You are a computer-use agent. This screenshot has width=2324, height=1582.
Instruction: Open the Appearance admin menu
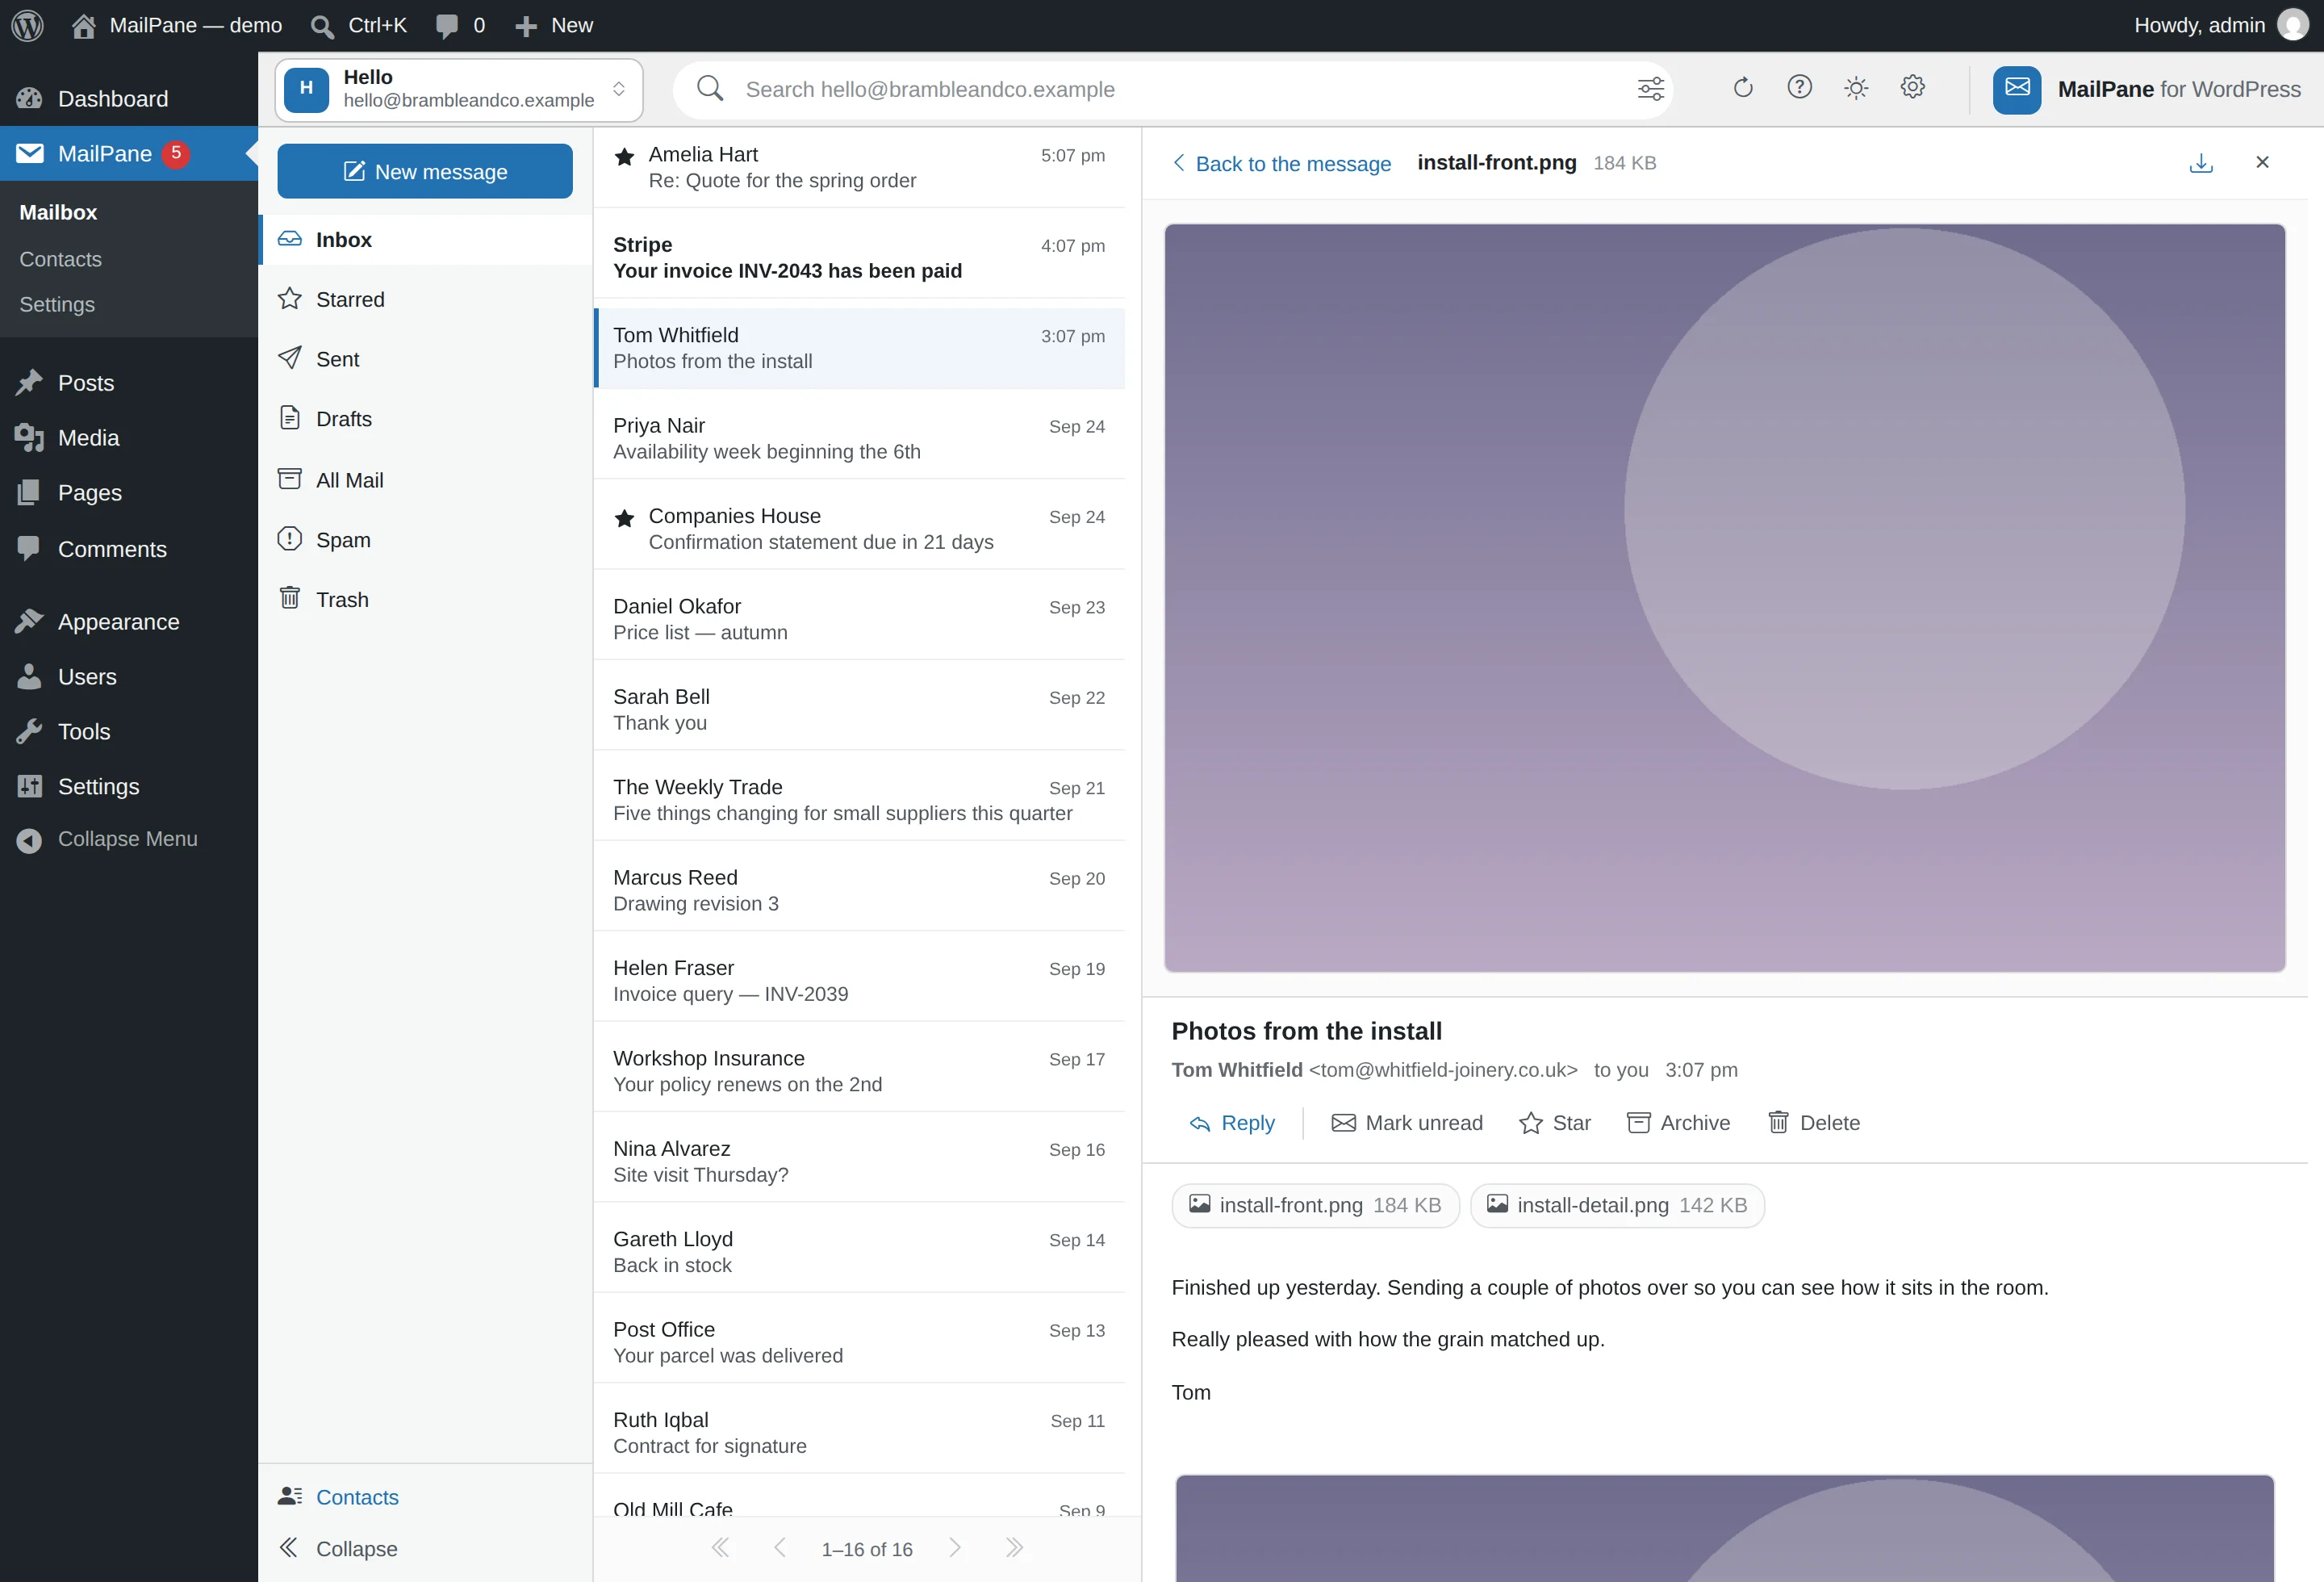point(129,622)
